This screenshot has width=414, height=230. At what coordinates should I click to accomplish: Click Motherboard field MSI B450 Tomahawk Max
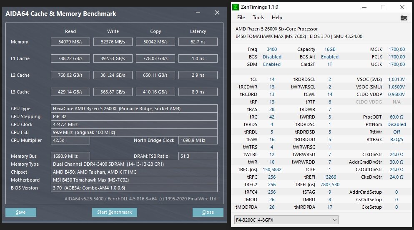click(x=134, y=180)
